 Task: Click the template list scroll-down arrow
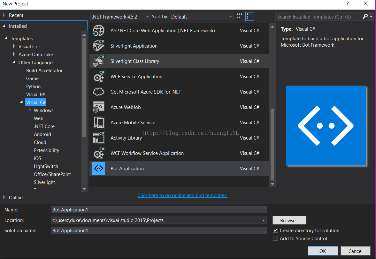272,184
